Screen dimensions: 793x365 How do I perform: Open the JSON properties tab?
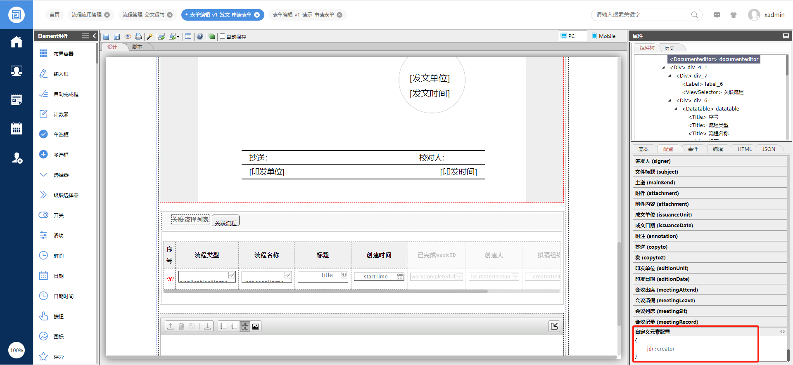click(768, 149)
